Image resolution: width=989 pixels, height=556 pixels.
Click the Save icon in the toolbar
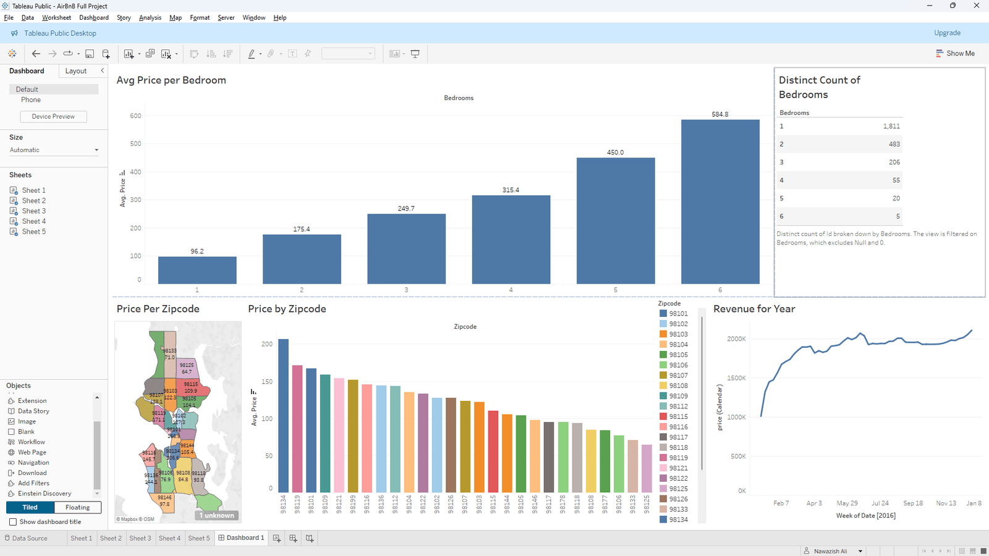pos(90,54)
